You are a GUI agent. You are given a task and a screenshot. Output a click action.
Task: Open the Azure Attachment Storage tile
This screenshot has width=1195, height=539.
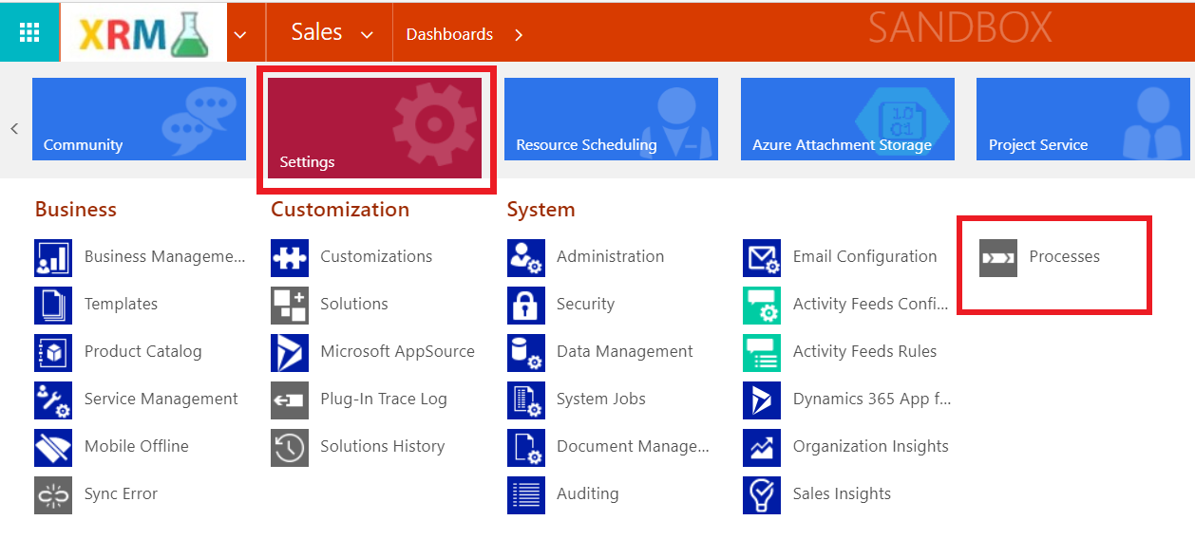(846, 118)
